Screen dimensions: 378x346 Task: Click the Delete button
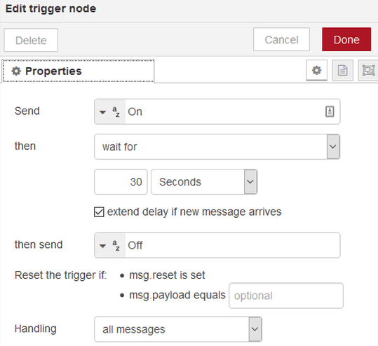(x=31, y=40)
